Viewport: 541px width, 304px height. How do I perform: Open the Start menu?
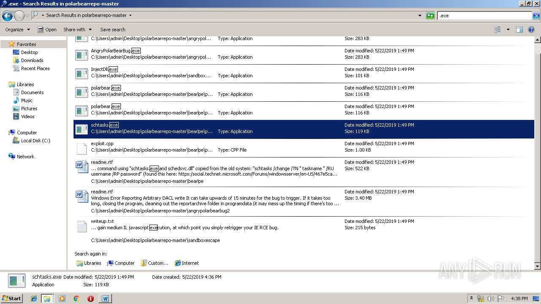click(12, 298)
